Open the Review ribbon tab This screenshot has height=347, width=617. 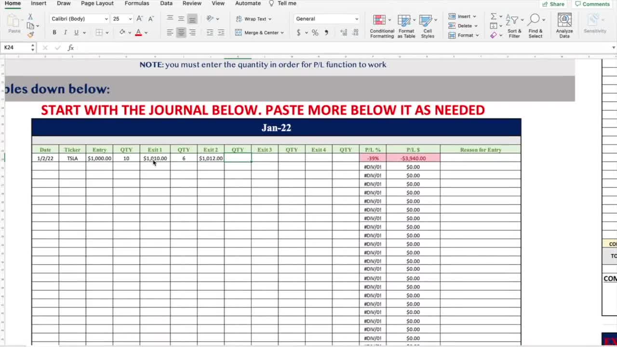192,3
